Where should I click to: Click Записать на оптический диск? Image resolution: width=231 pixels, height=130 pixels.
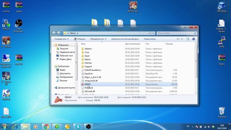125,39
